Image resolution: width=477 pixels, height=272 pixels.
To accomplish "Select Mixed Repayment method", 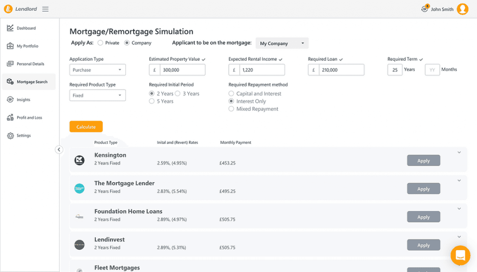I will tap(231, 109).
